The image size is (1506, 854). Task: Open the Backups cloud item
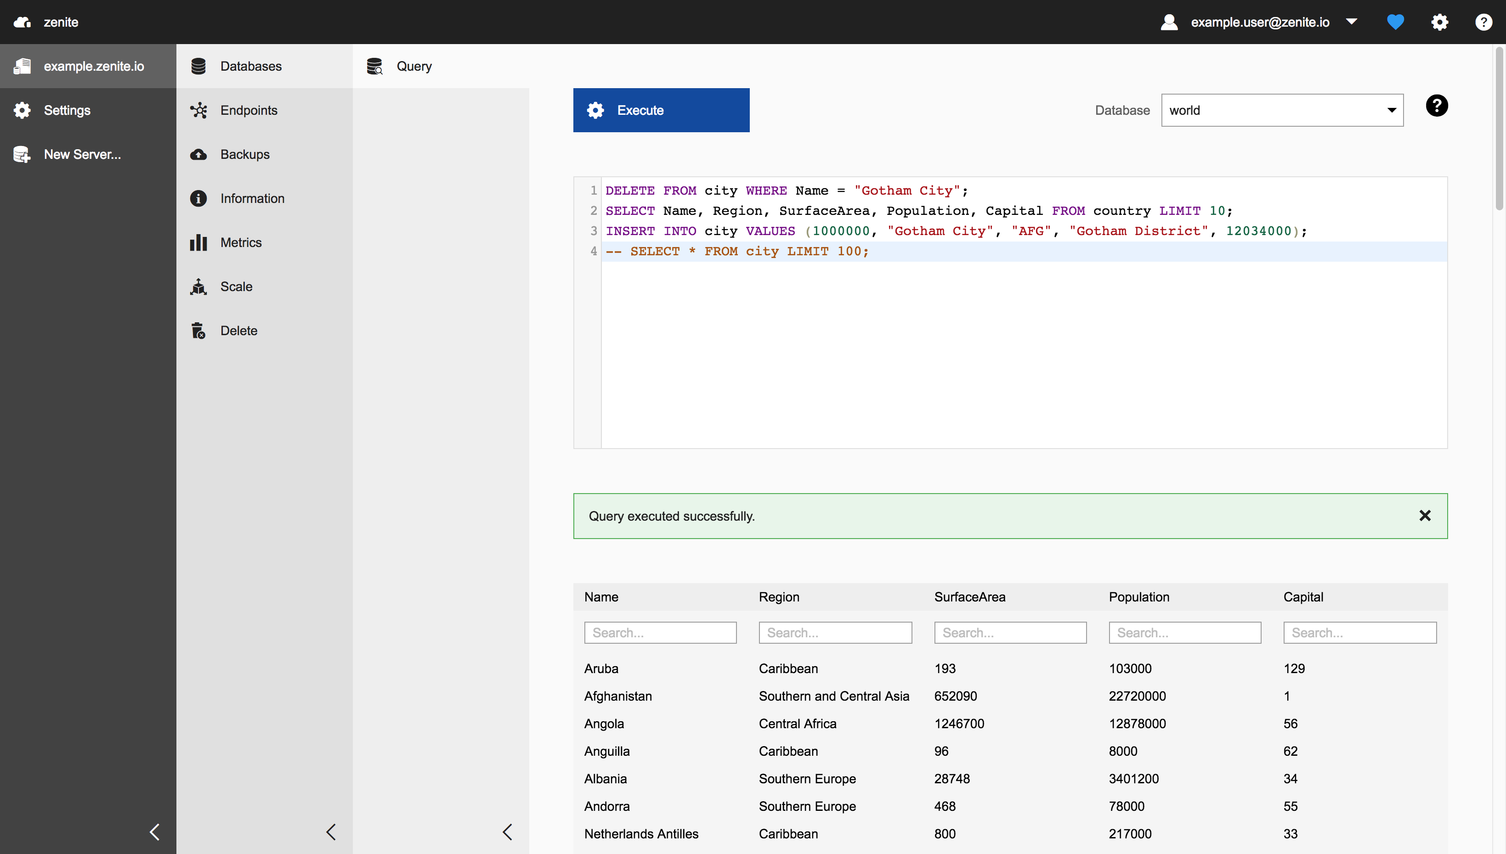pyautogui.click(x=245, y=154)
